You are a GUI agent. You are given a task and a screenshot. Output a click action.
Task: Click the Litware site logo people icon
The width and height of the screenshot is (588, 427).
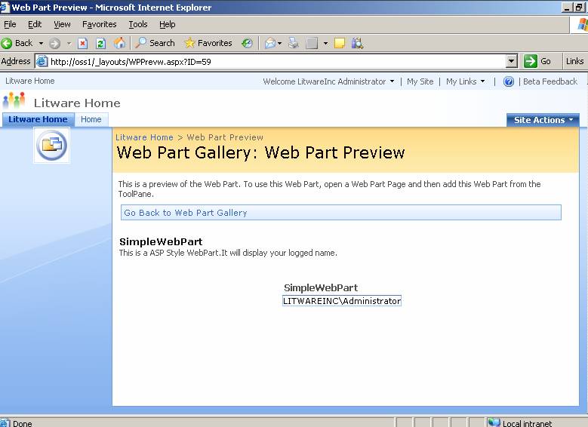point(14,101)
